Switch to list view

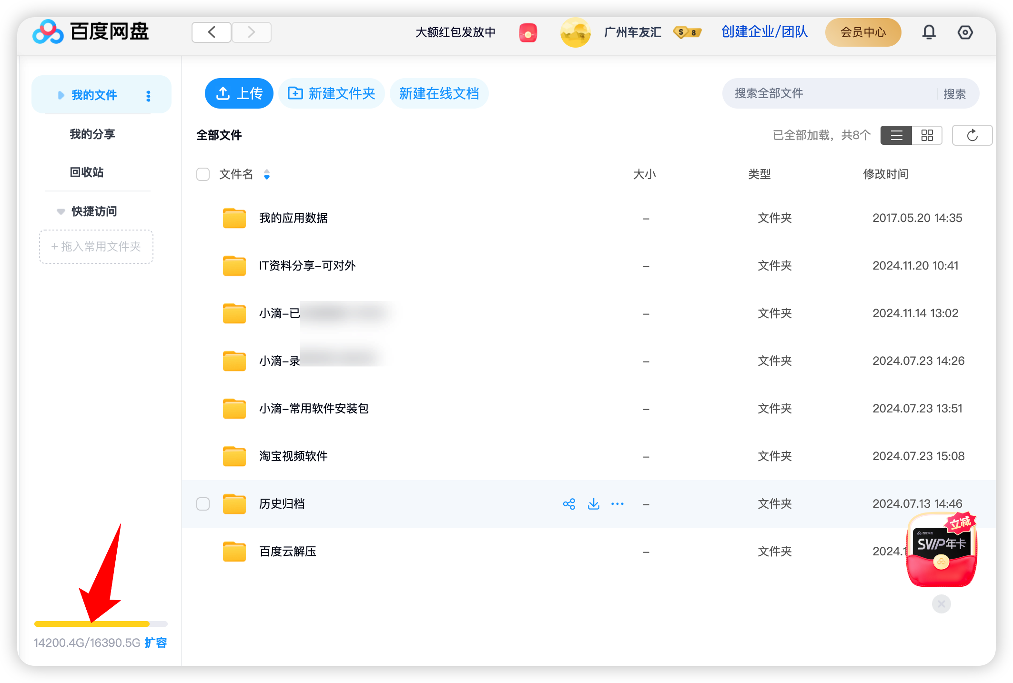896,135
